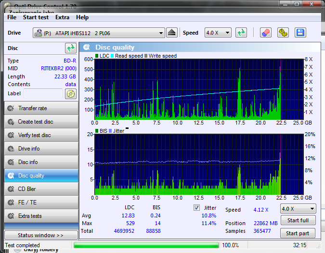325x253 pixels.
Task: Toggle the Jitter checkbox
Action: pyautogui.click(x=196, y=207)
